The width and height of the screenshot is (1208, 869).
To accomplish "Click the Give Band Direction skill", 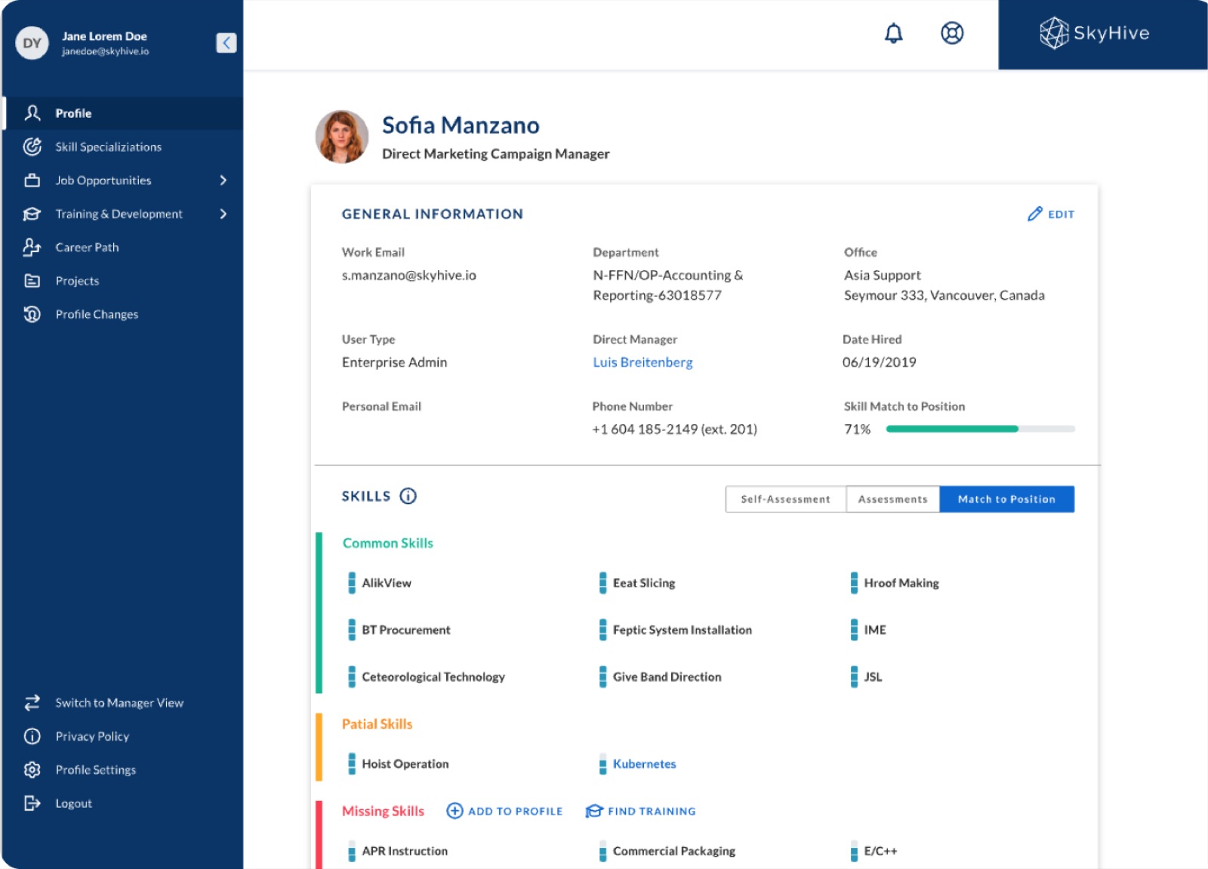I will pyautogui.click(x=667, y=677).
